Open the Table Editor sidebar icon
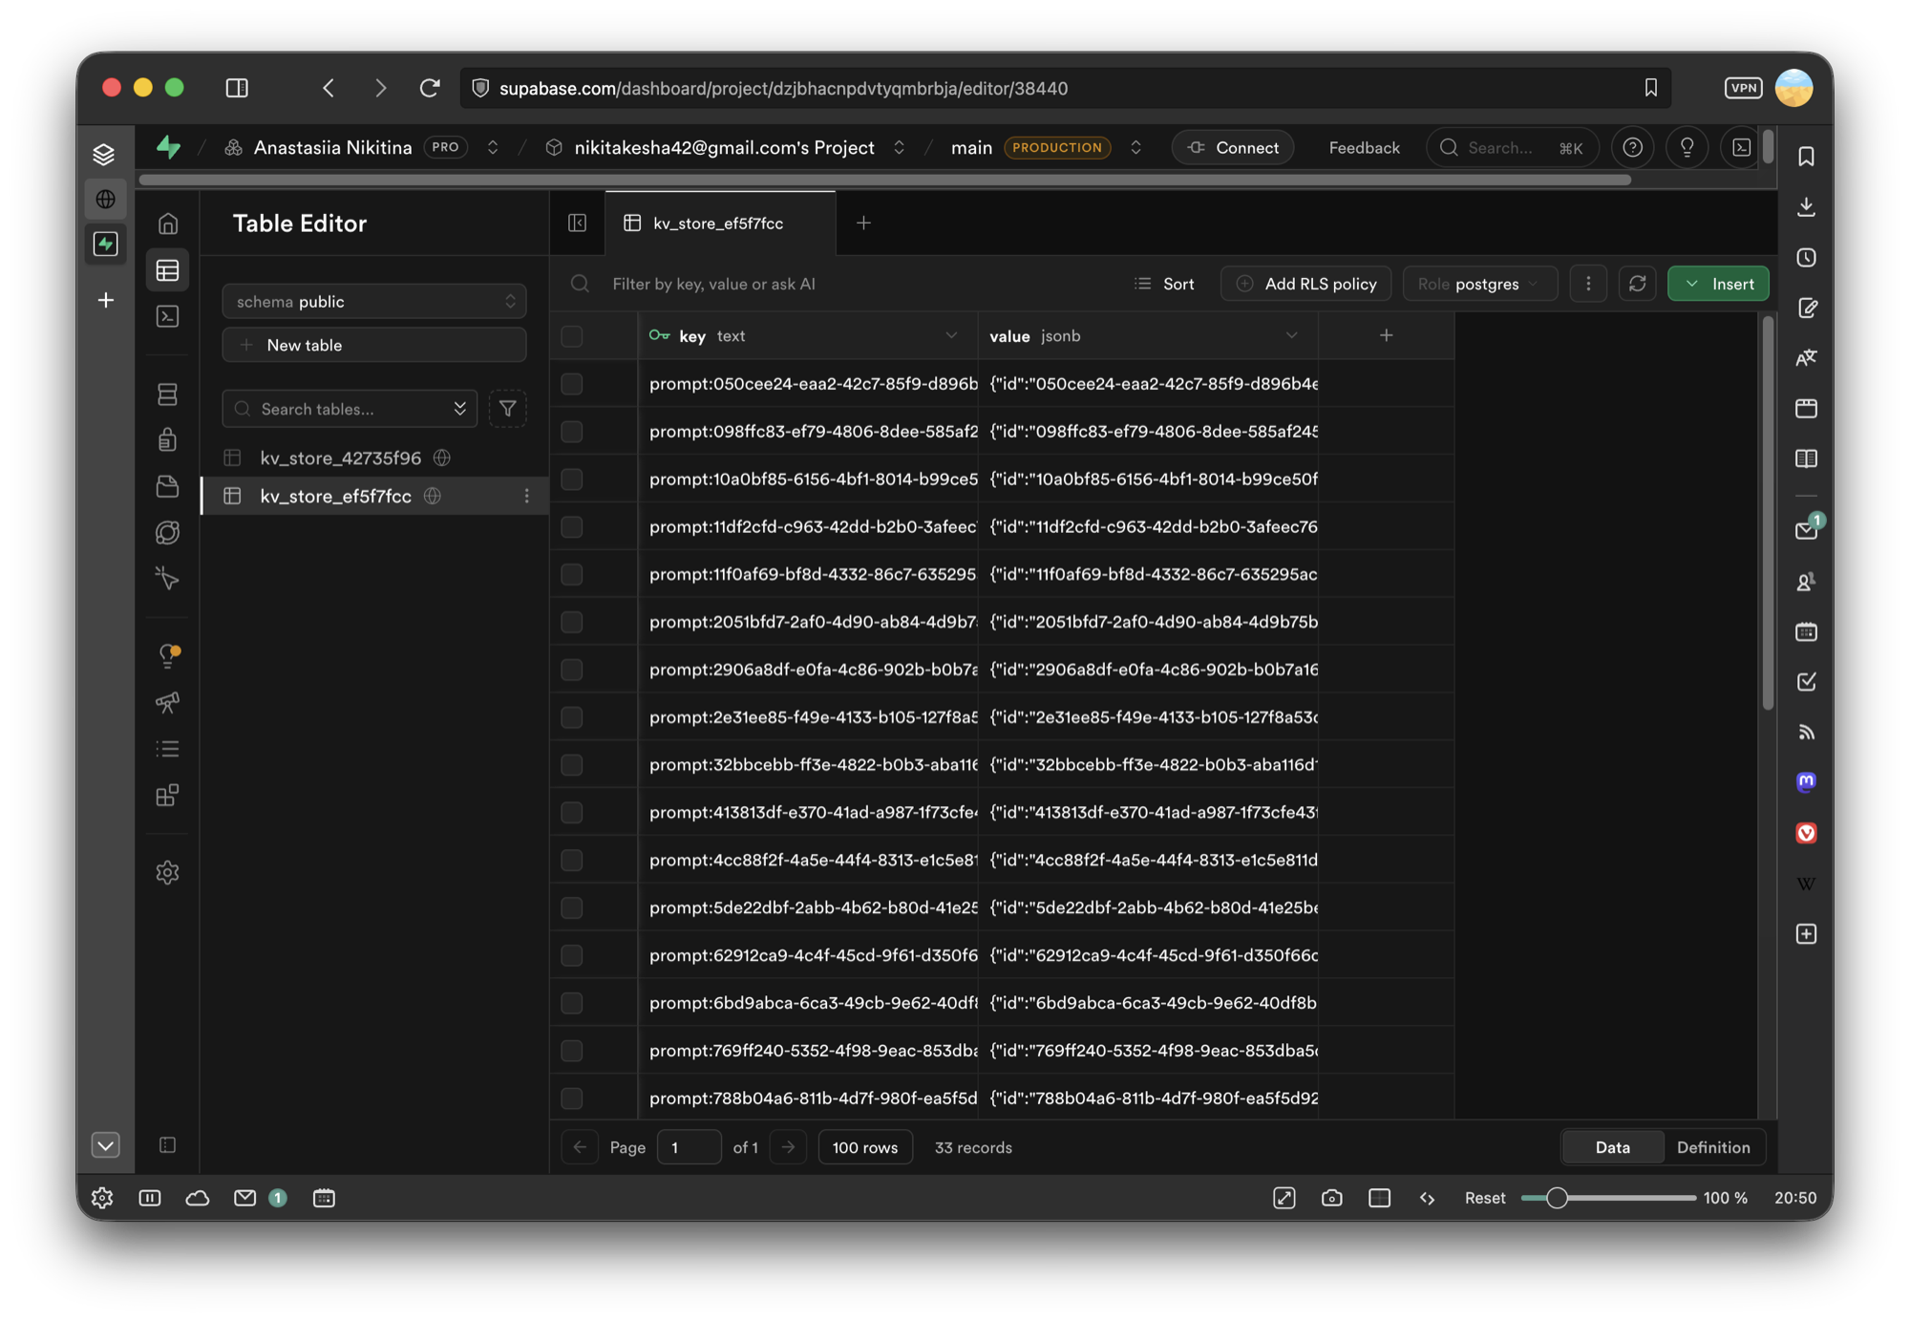1910x1322 pixels. (168, 270)
